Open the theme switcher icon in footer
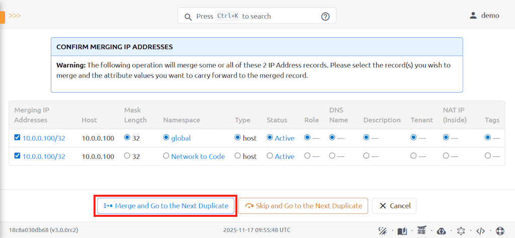 [x=382, y=231]
